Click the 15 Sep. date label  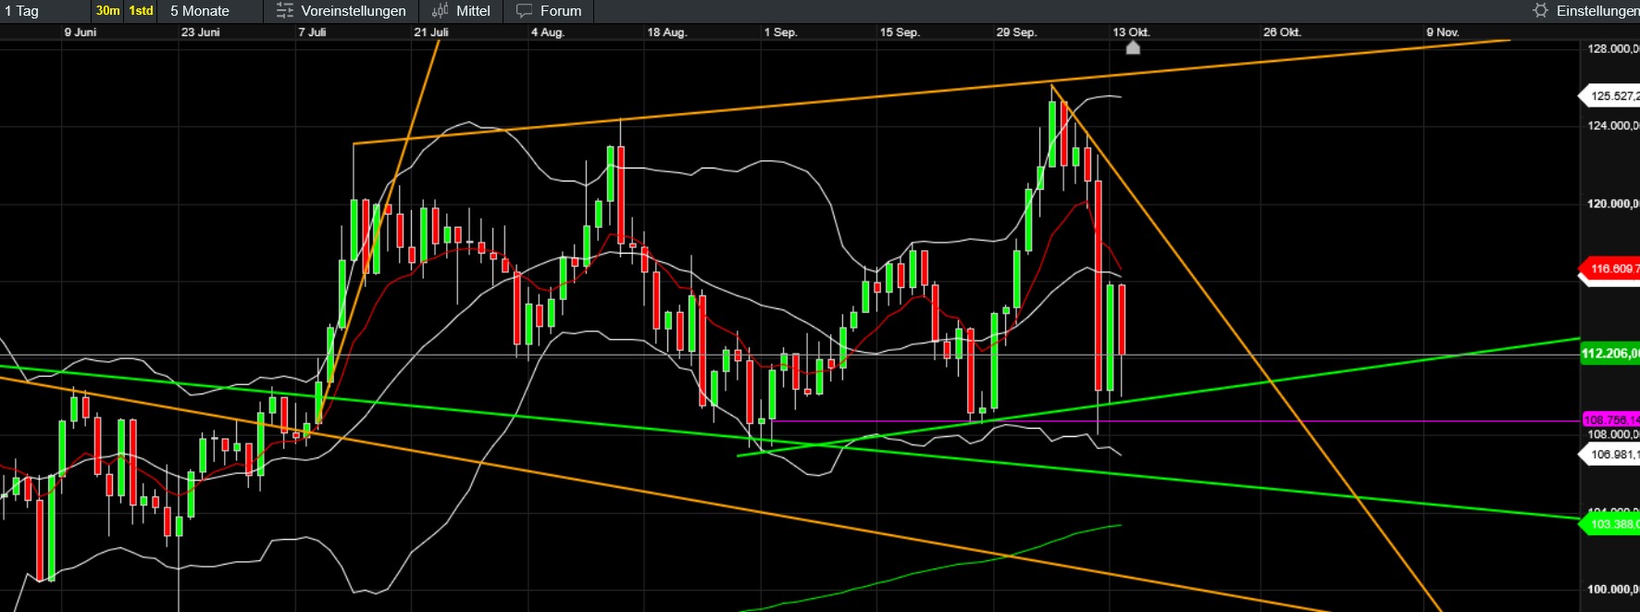(x=900, y=32)
